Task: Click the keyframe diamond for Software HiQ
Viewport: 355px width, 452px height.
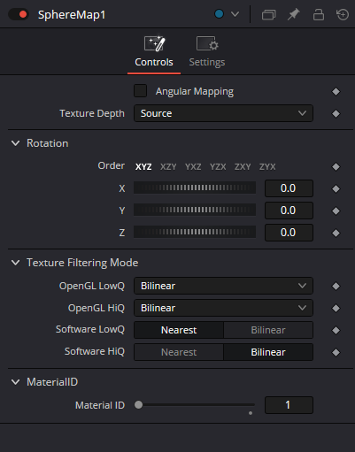Action: (x=336, y=352)
